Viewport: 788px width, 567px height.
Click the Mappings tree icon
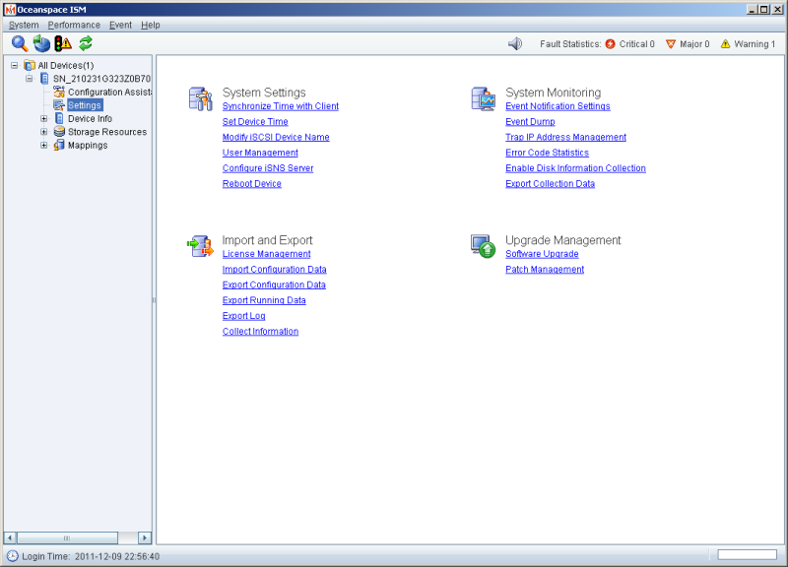click(59, 145)
